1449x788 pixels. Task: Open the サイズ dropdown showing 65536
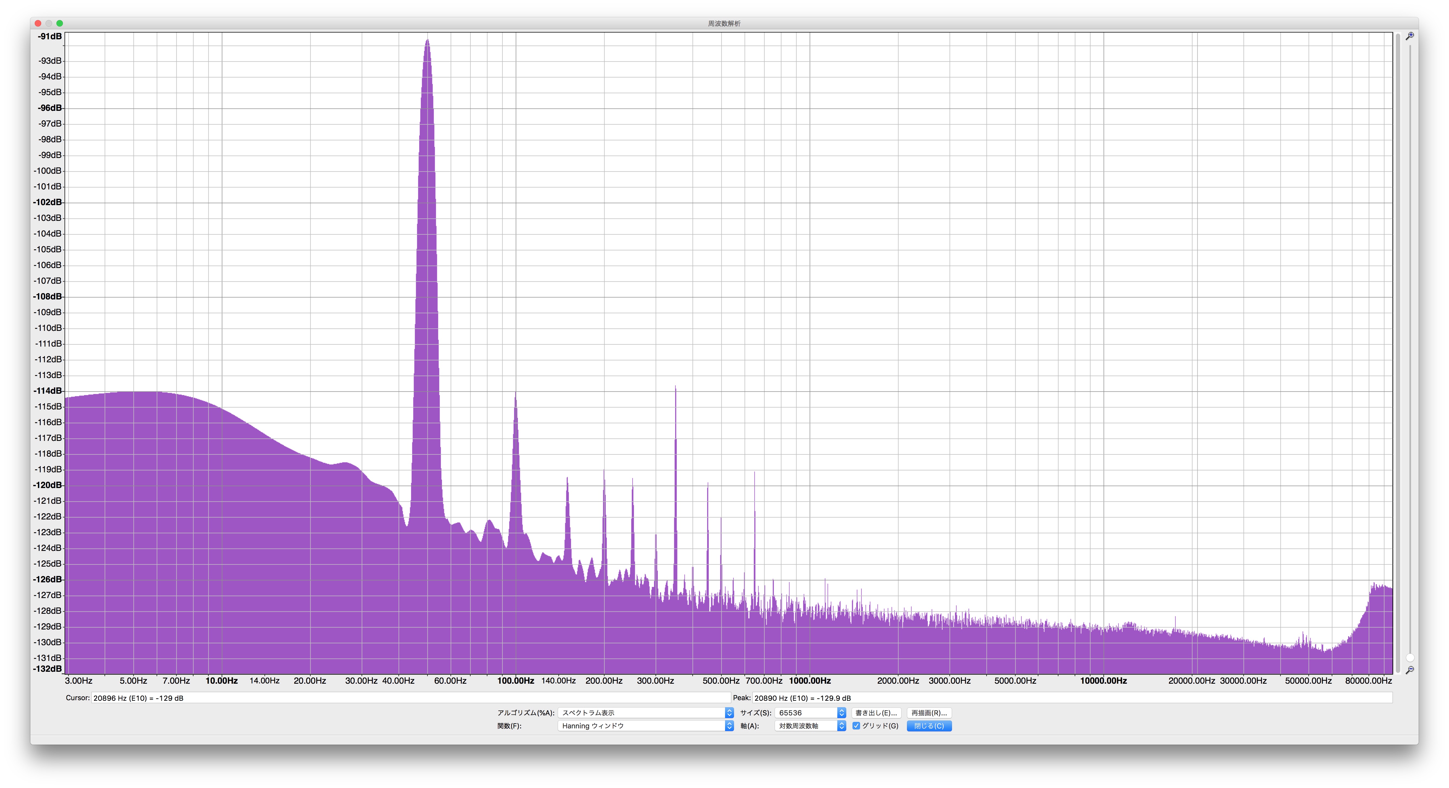point(810,713)
